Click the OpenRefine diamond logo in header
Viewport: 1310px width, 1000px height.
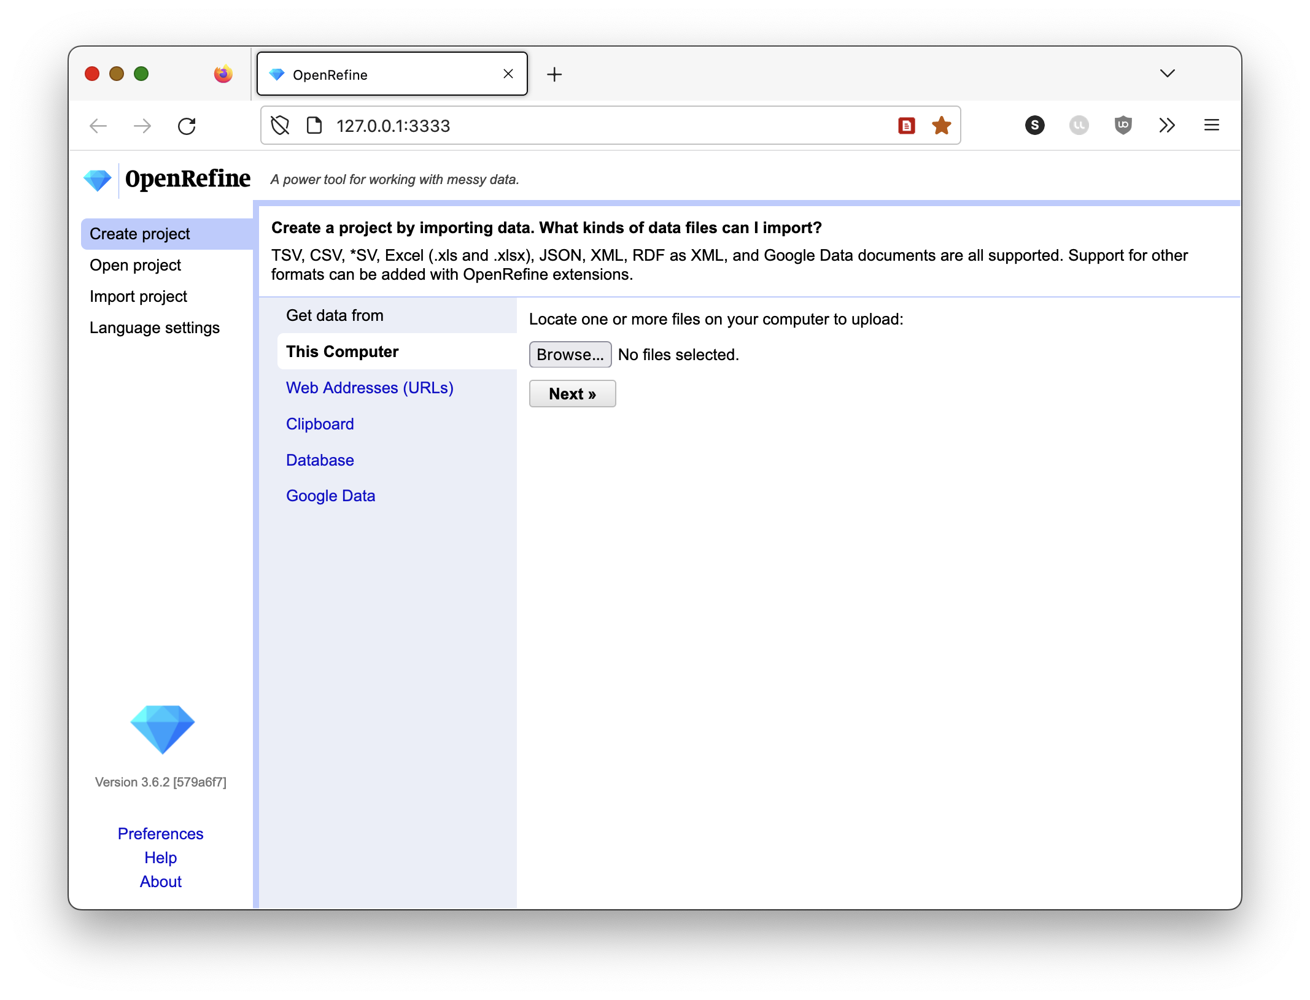98,180
